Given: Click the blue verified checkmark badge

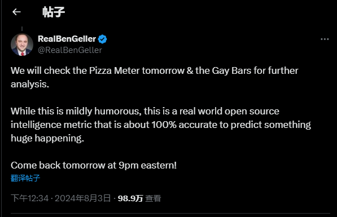Looking at the screenshot, I should [102, 39].
